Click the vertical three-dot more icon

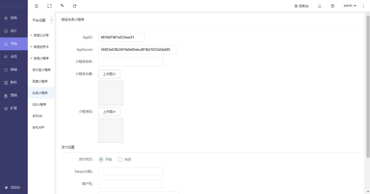(x=363, y=6)
